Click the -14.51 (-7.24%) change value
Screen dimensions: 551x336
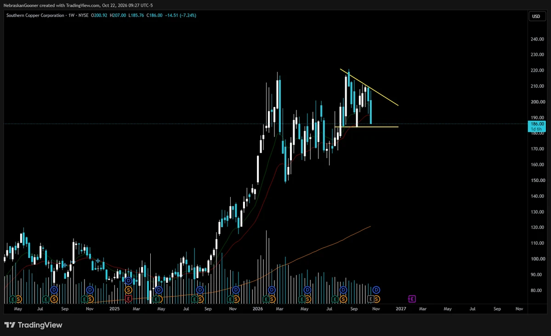[181, 16]
